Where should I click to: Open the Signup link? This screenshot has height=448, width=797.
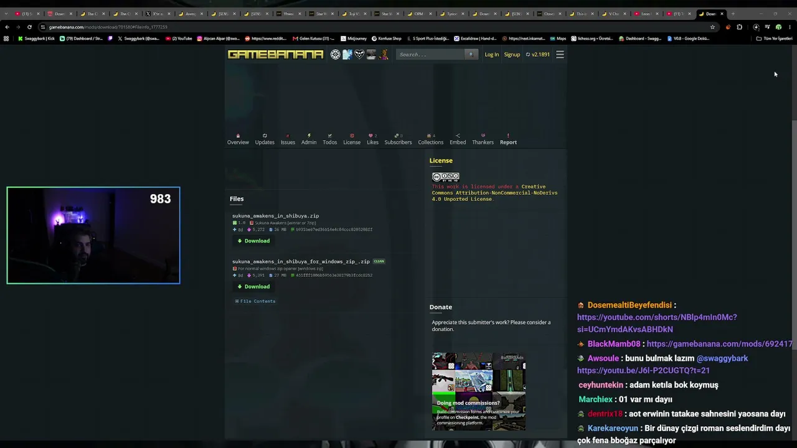pyautogui.click(x=512, y=55)
